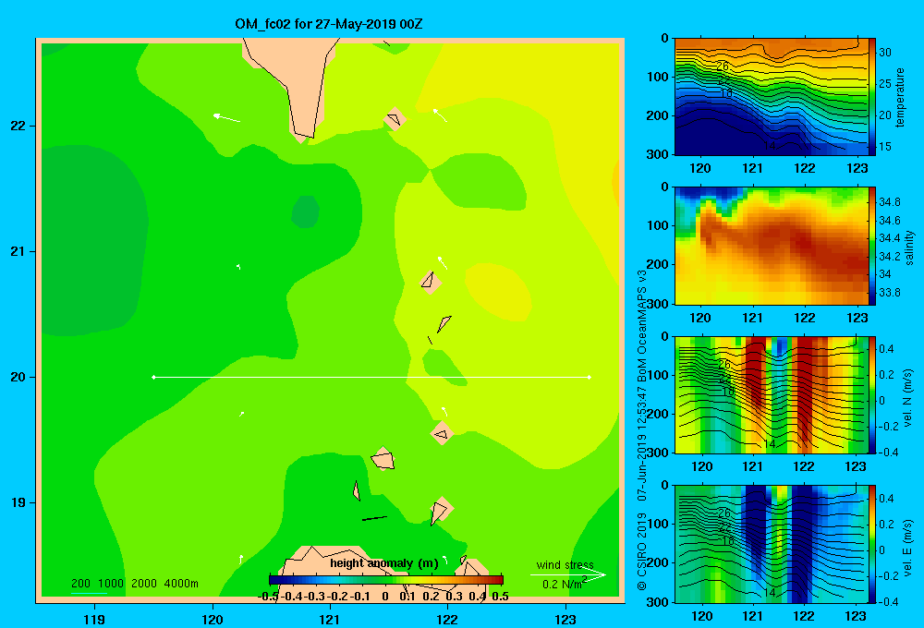The image size is (924, 628).
Task: Click tick value 30 on temperature colorbar
Action: pos(885,53)
